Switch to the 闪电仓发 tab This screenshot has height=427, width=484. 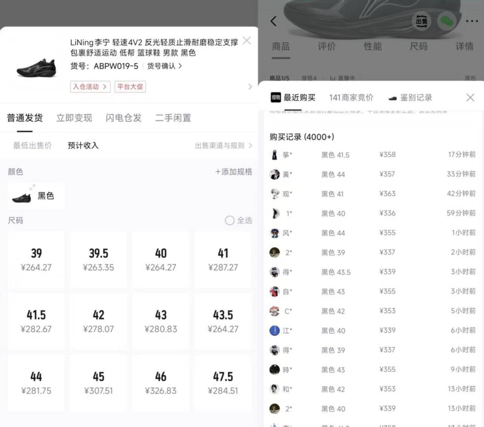(124, 118)
